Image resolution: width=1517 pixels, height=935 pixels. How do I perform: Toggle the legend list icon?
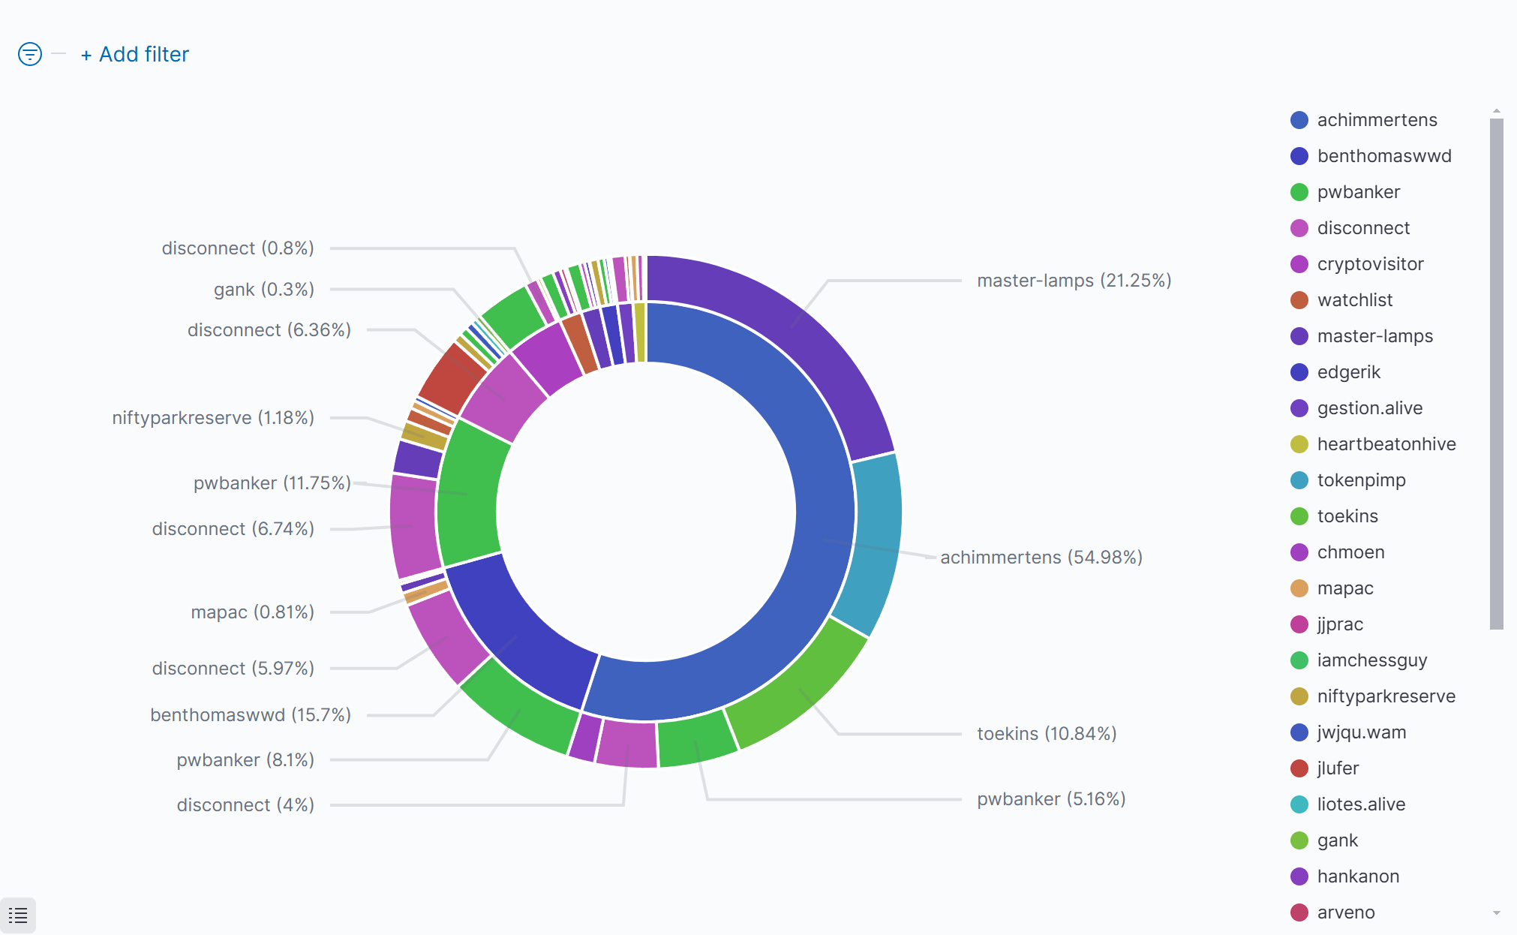coord(18,915)
